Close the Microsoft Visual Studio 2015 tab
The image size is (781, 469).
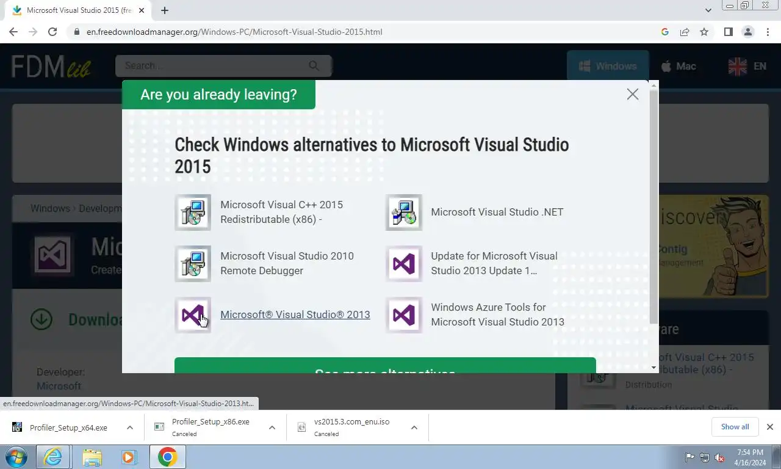pyautogui.click(x=142, y=10)
